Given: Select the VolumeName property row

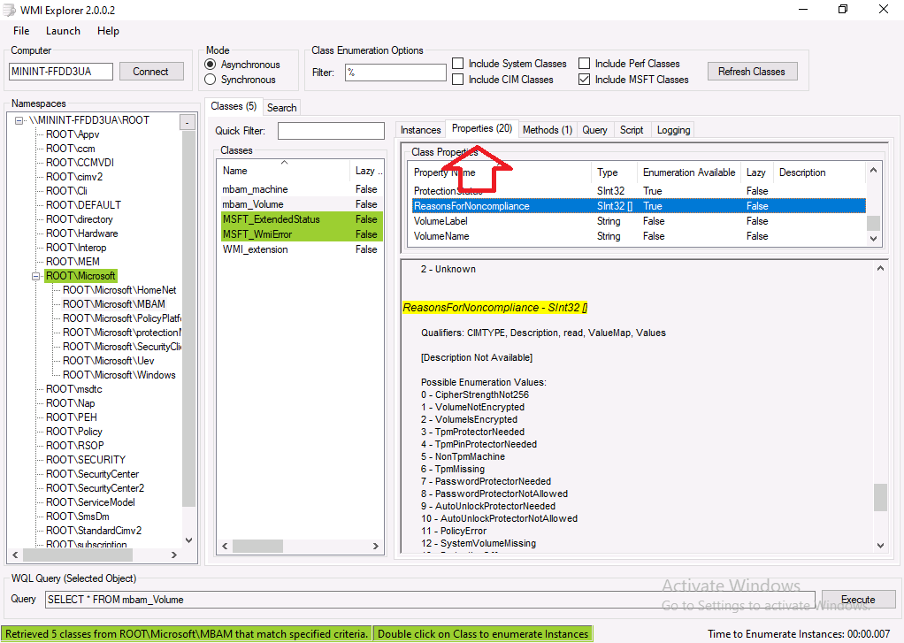Looking at the screenshot, I should (x=639, y=236).
